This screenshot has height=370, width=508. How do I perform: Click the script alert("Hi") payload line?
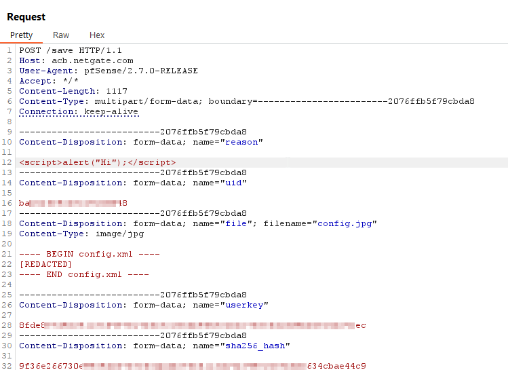coord(98,162)
